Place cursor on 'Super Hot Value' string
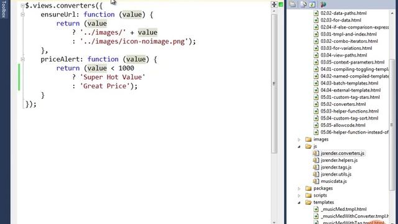Image resolution: width=398 pixels, height=224 pixels. click(x=113, y=77)
